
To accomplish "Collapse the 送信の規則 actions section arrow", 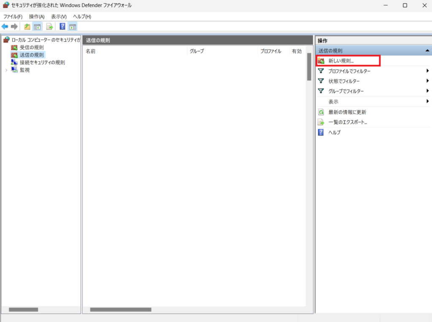I will pos(427,50).
